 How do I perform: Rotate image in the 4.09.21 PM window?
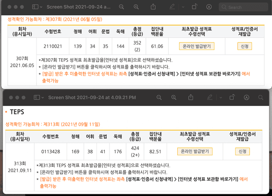tap(232, 97)
